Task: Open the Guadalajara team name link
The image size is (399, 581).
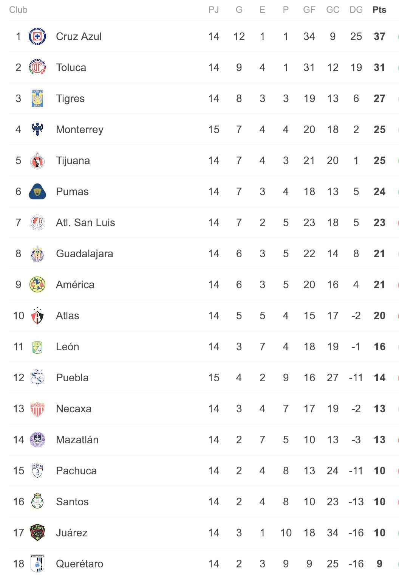Action: [84, 254]
